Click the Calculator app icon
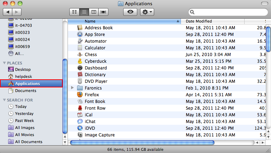 pyautogui.click(x=80, y=48)
